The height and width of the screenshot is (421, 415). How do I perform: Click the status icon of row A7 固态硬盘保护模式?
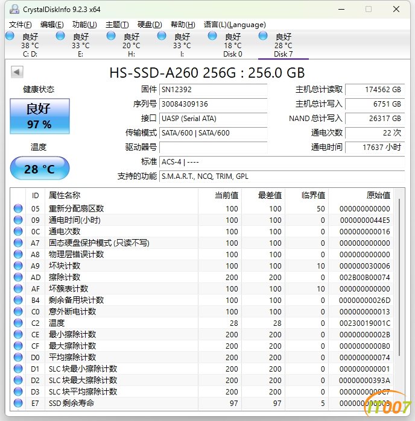point(18,243)
